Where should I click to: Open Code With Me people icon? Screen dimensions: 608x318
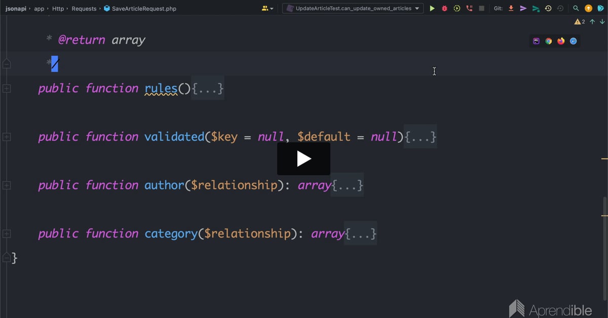[268, 9]
